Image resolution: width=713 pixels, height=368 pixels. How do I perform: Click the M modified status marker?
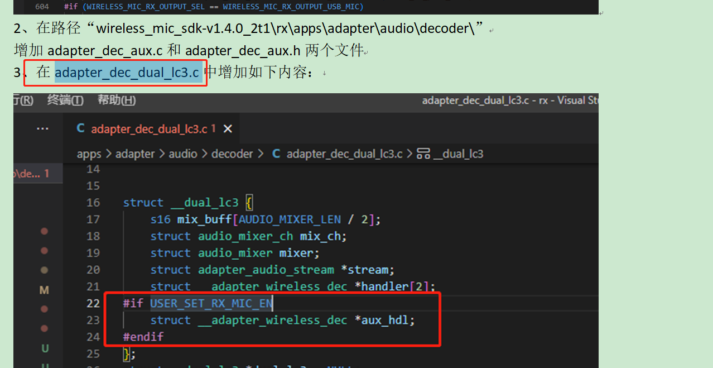pos(44,290)
